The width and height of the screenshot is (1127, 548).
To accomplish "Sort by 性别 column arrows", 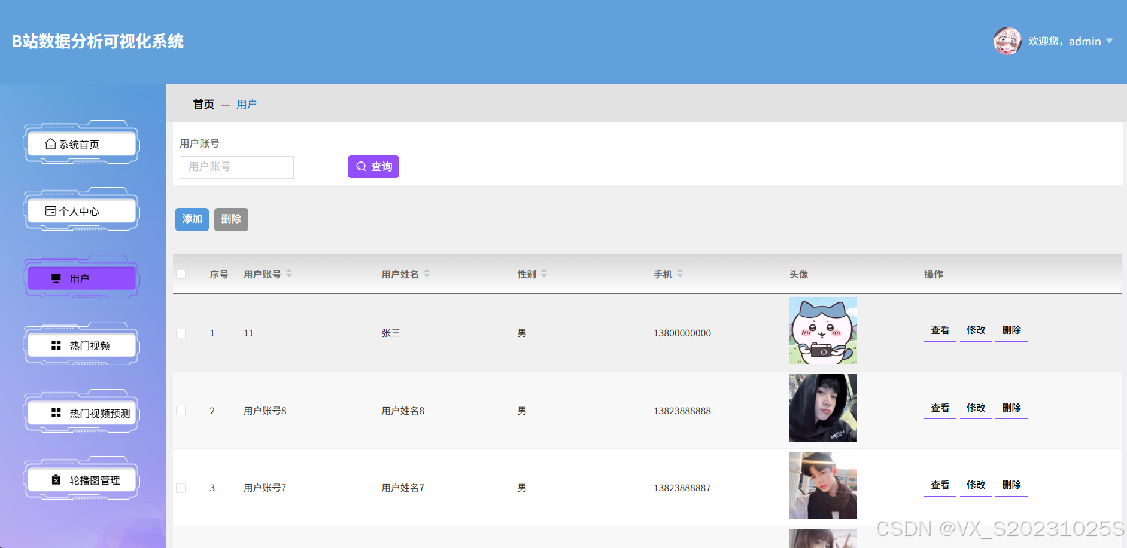I will point(544,274).
